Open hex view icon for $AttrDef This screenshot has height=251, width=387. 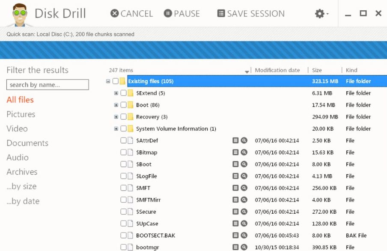point(235,140)
